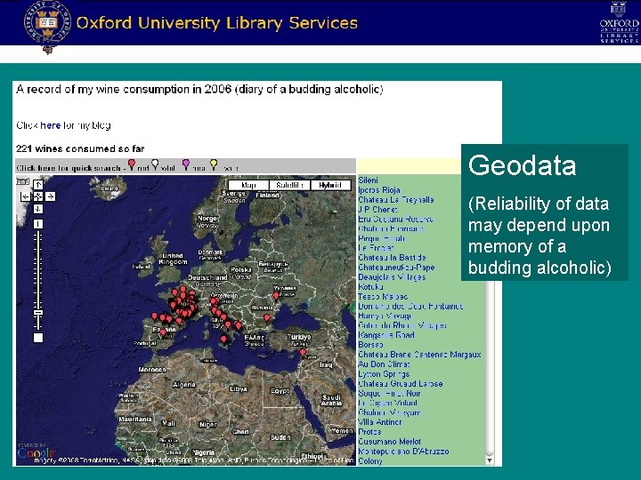Zoom out using the bottom zoom button
The image size is (641, 480).
click(38, 338)
